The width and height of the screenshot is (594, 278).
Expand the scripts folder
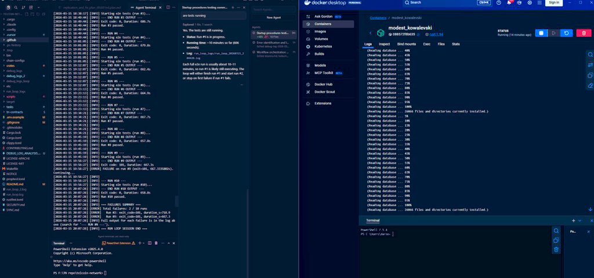point(24,97)
